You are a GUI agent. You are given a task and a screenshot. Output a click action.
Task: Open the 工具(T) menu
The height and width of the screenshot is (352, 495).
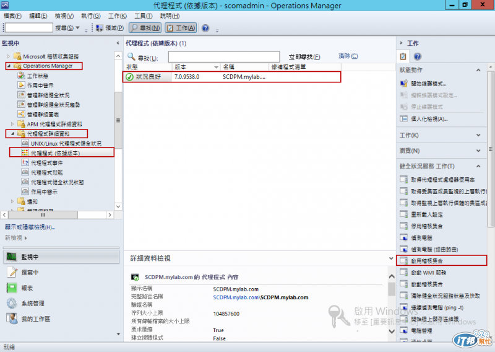[143, 16]
